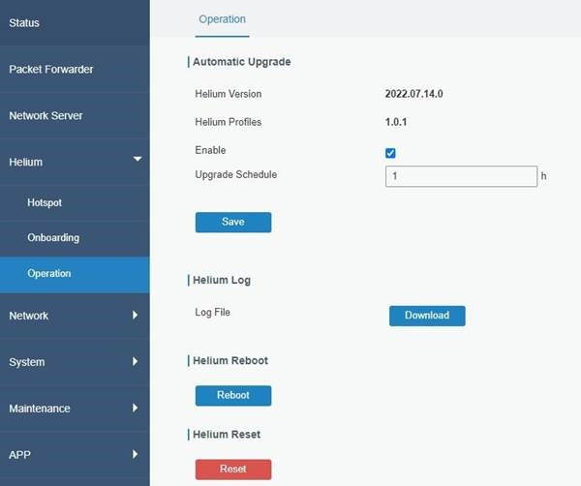This screenshot has height=486, width=581.
Task: Click the Log File label
Action: pyautogui.click(x=212, y=313)
